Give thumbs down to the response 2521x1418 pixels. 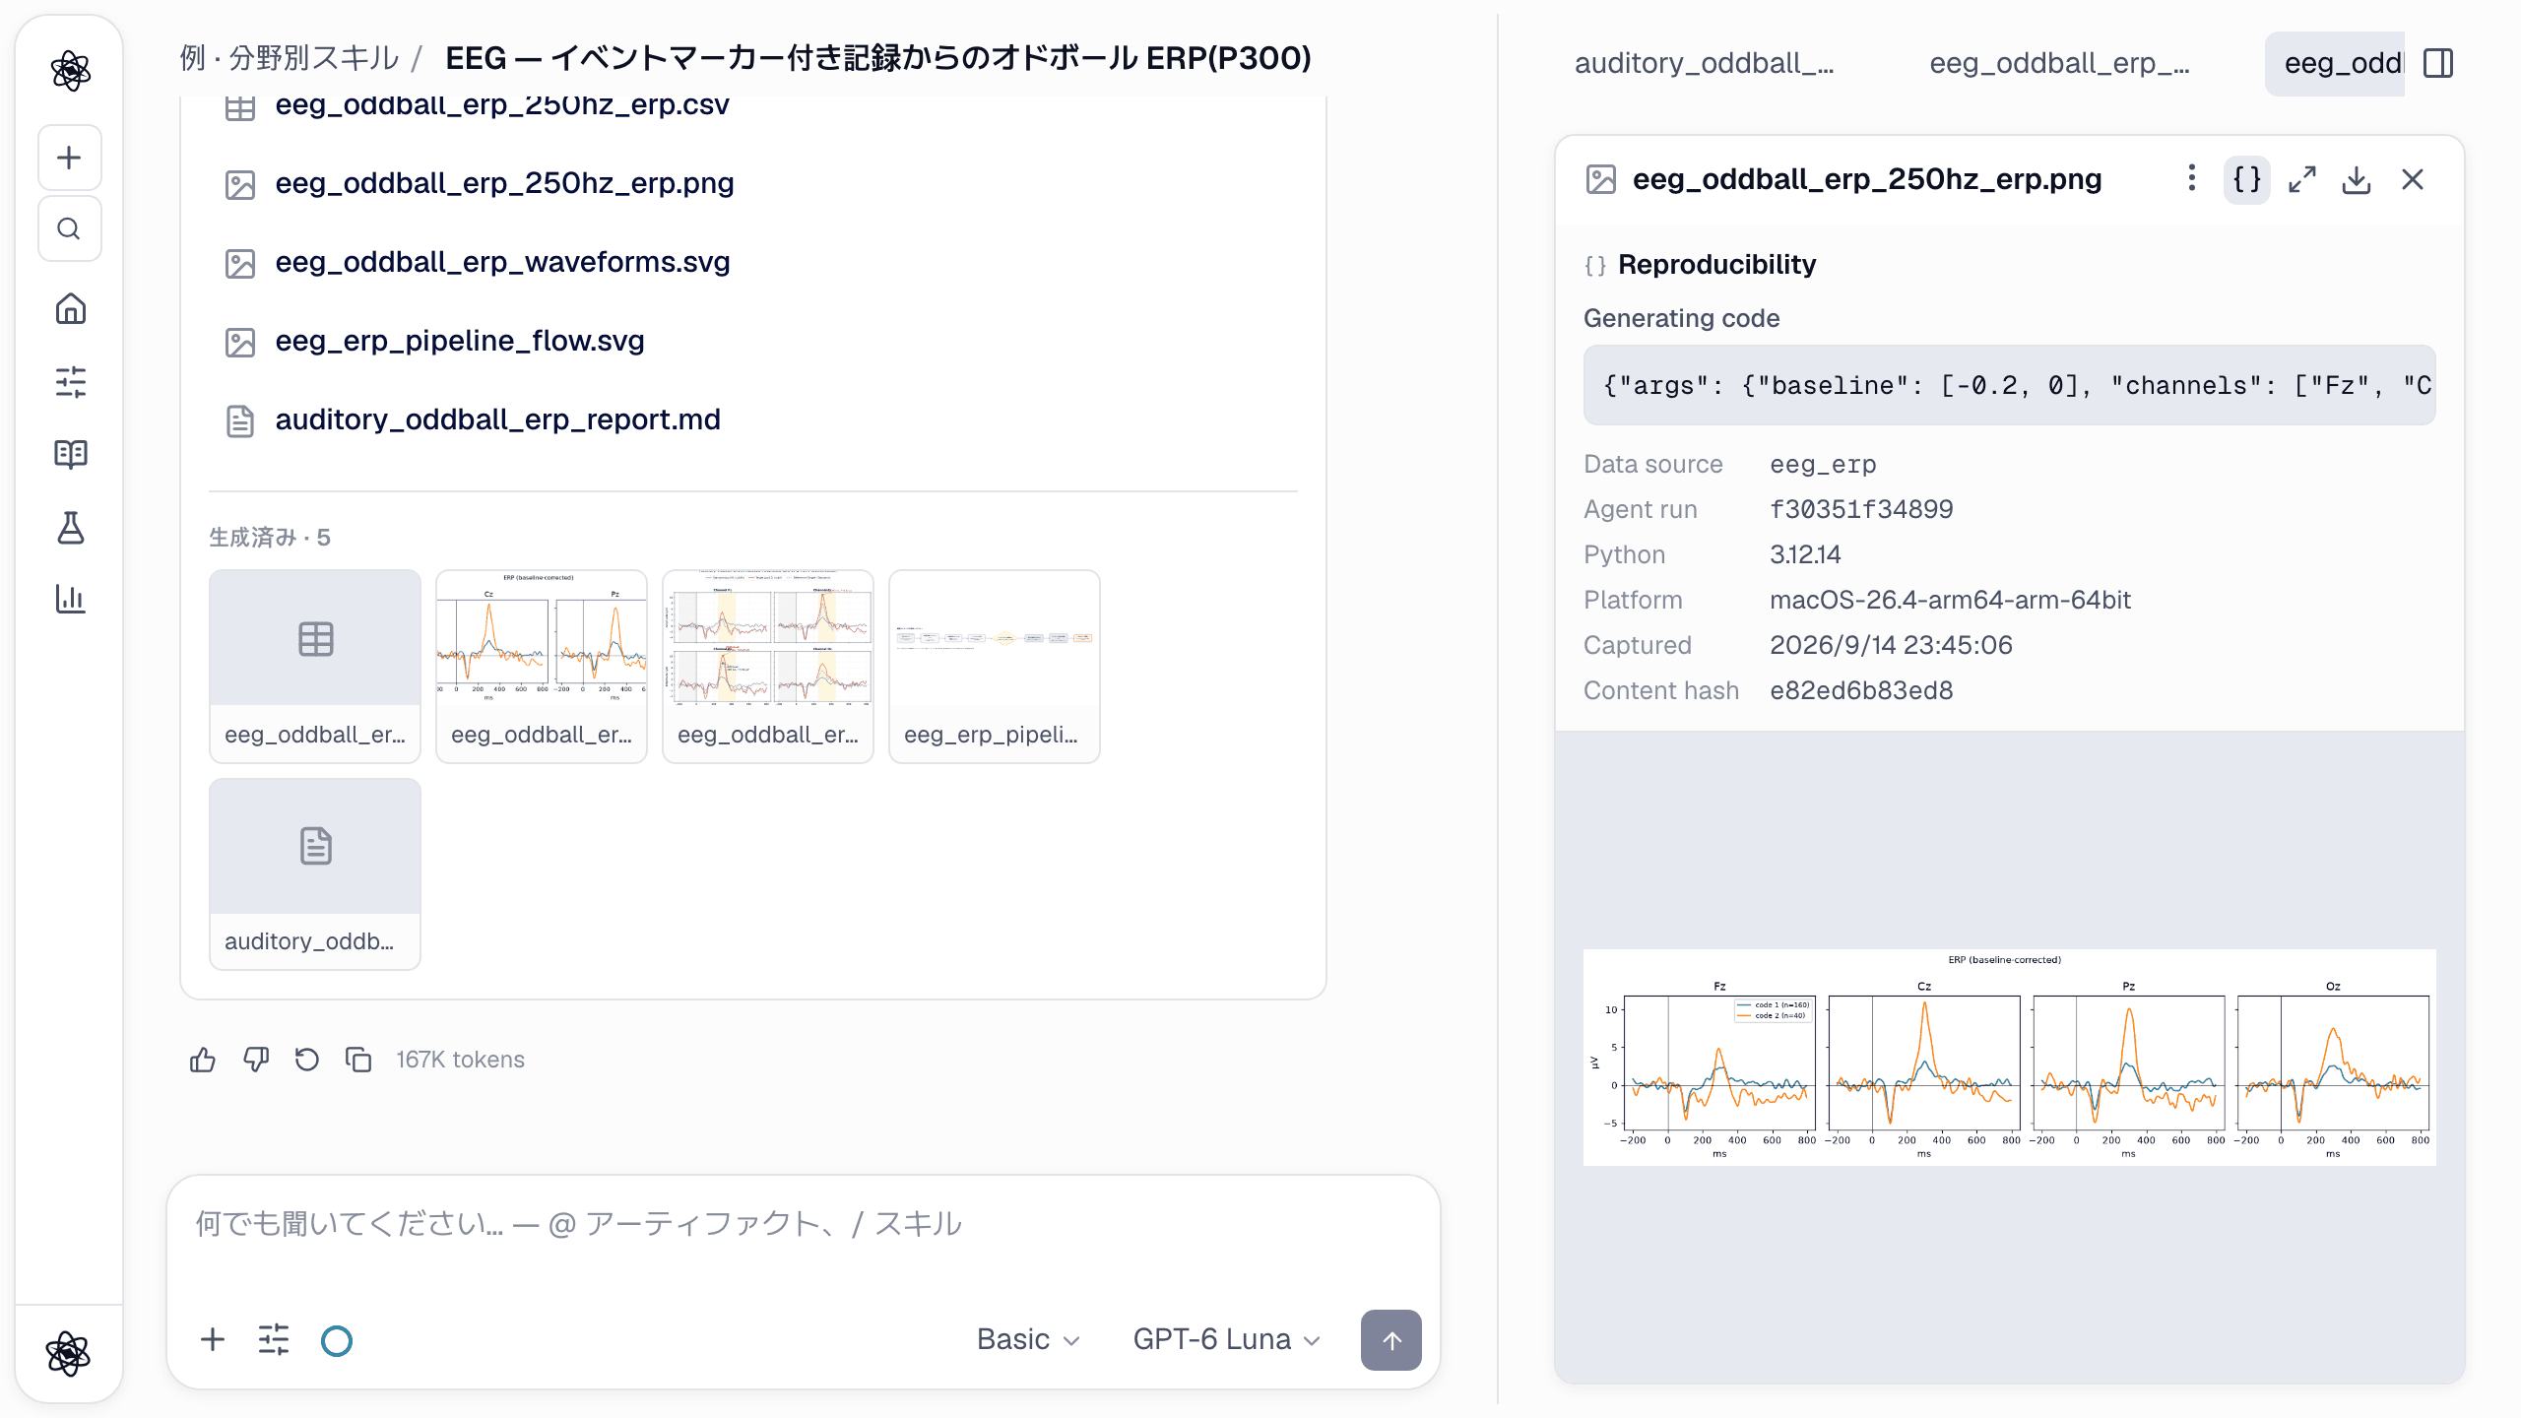[x=255, y=1060]
